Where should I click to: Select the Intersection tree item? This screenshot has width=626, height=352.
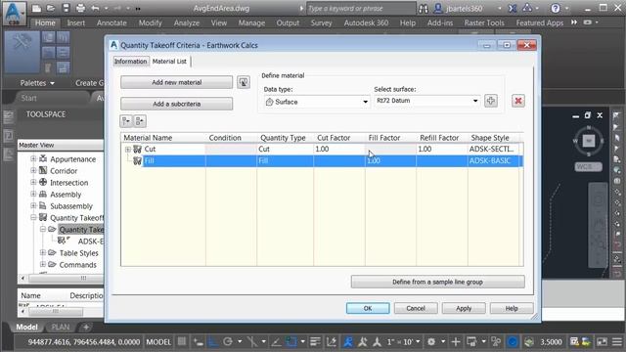pos(69,183)
